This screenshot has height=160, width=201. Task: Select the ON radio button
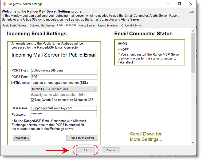(120, 44)
